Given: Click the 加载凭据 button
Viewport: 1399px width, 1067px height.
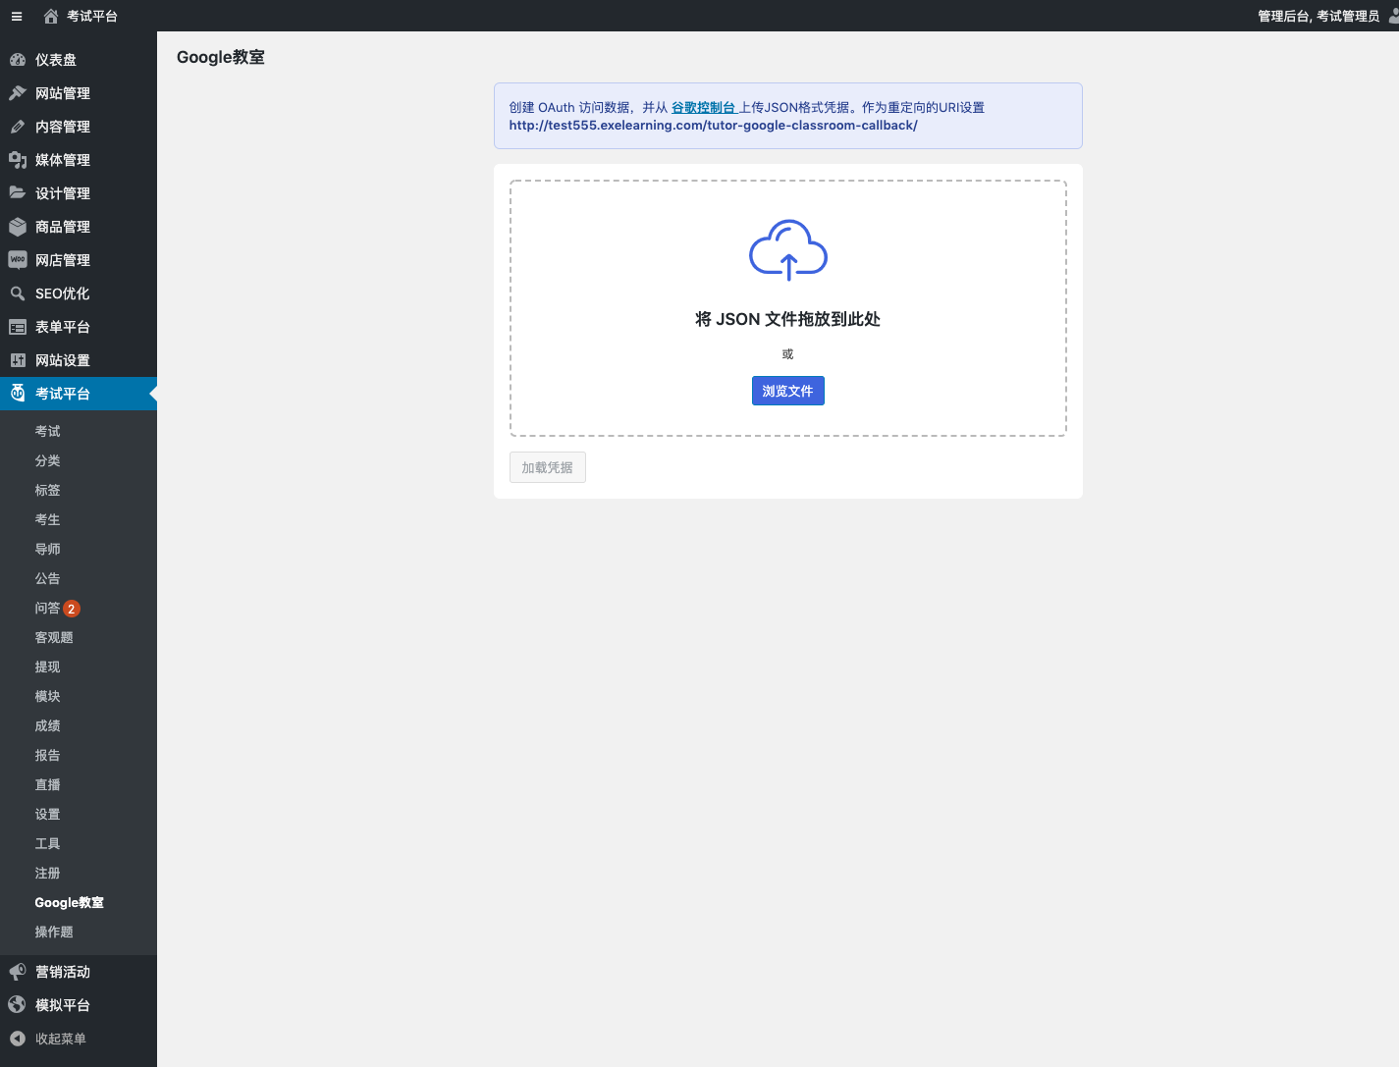Looking at the screenshot, I should coord(548,467).
